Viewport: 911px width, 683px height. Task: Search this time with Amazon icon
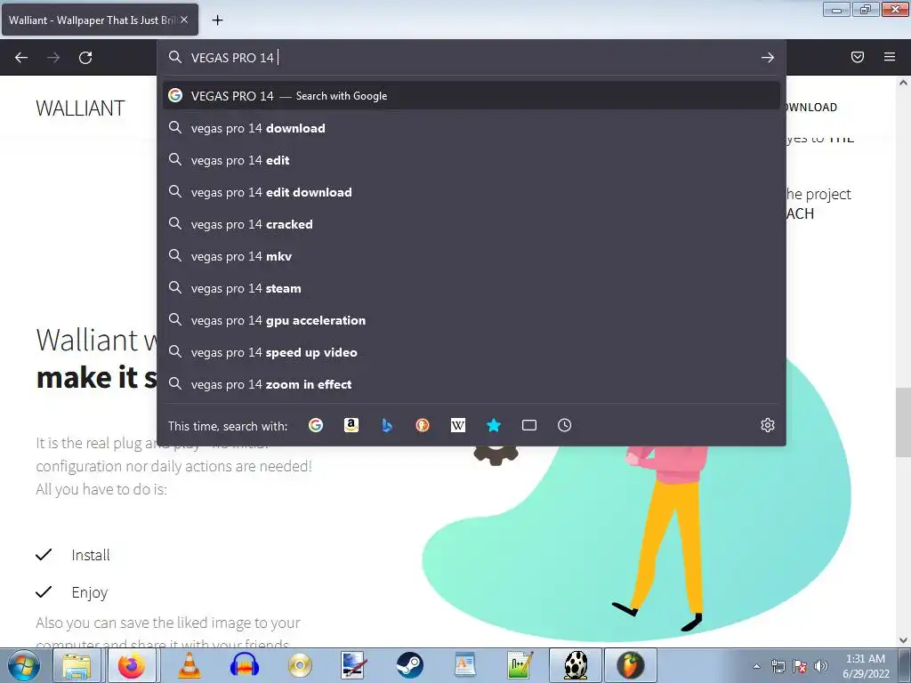click(351, 426)
